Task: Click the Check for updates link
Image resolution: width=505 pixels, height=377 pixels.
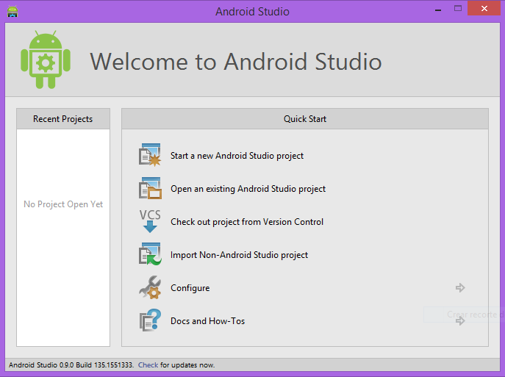Action: pyautogui.click(x=148, y=365)
